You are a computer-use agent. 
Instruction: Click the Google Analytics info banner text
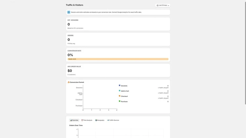(106, 12)
